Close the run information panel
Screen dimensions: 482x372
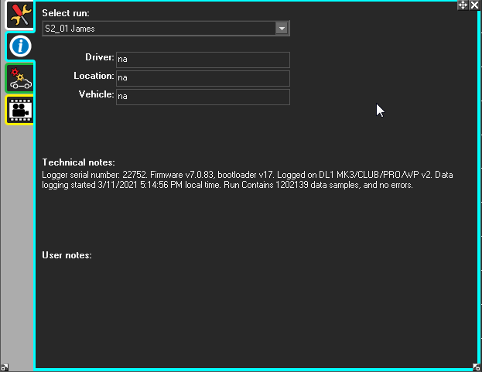474,5
